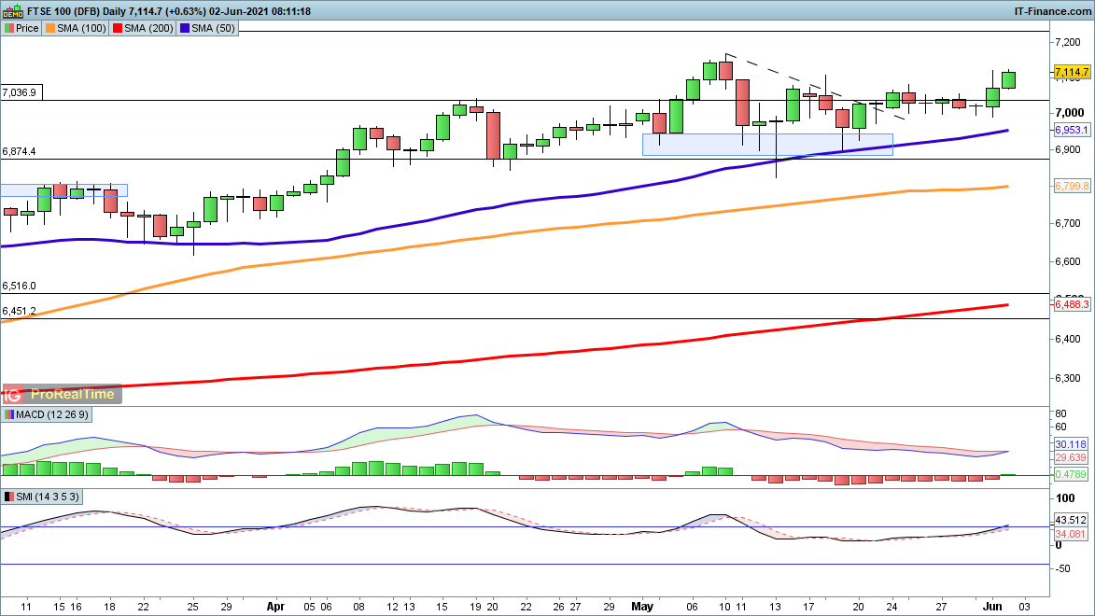1095x616 pixels.
Task: Click the 6,874.4 support level label
Action: (x=20, y=151)
